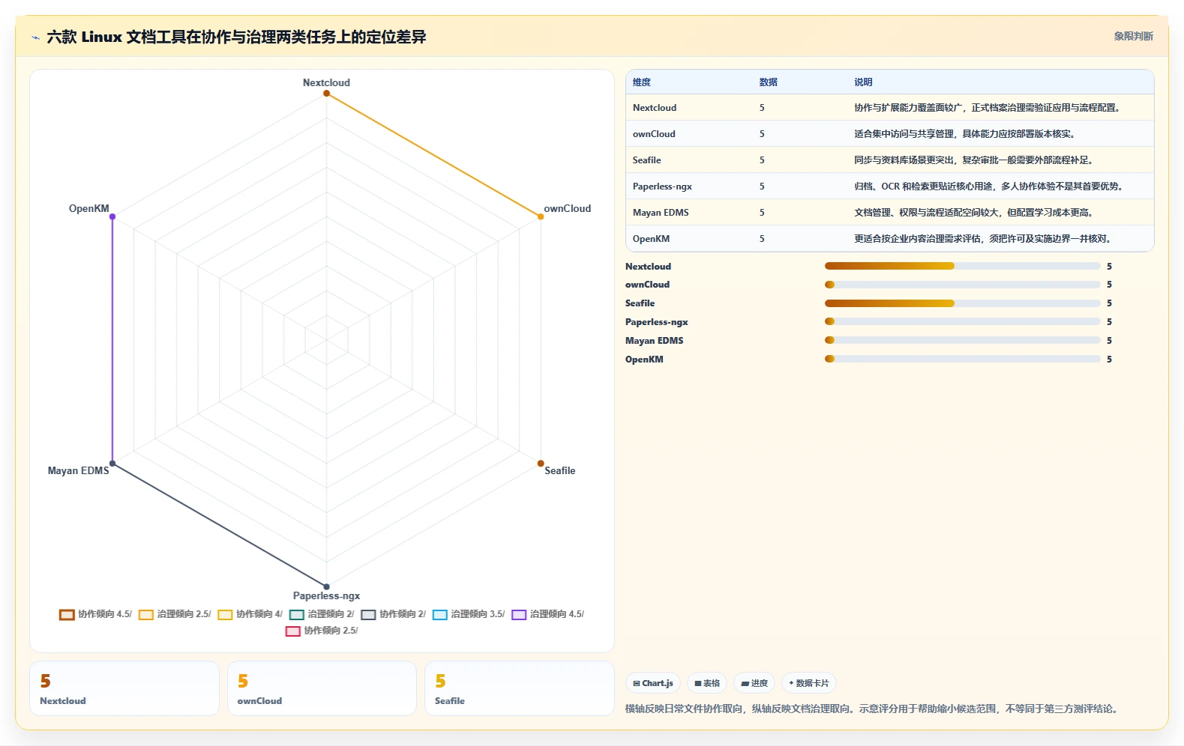Click the Nextcloud progress bar
The image size is (1184, 746).
(x=963, y=266)
